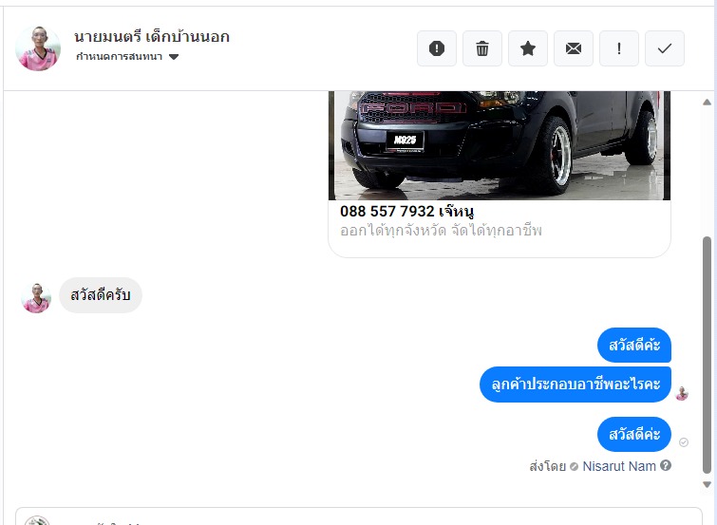This screenshot has width=717, height=525.
Task: Delete conversation with the trash icon
Action: tap(482, 48)
